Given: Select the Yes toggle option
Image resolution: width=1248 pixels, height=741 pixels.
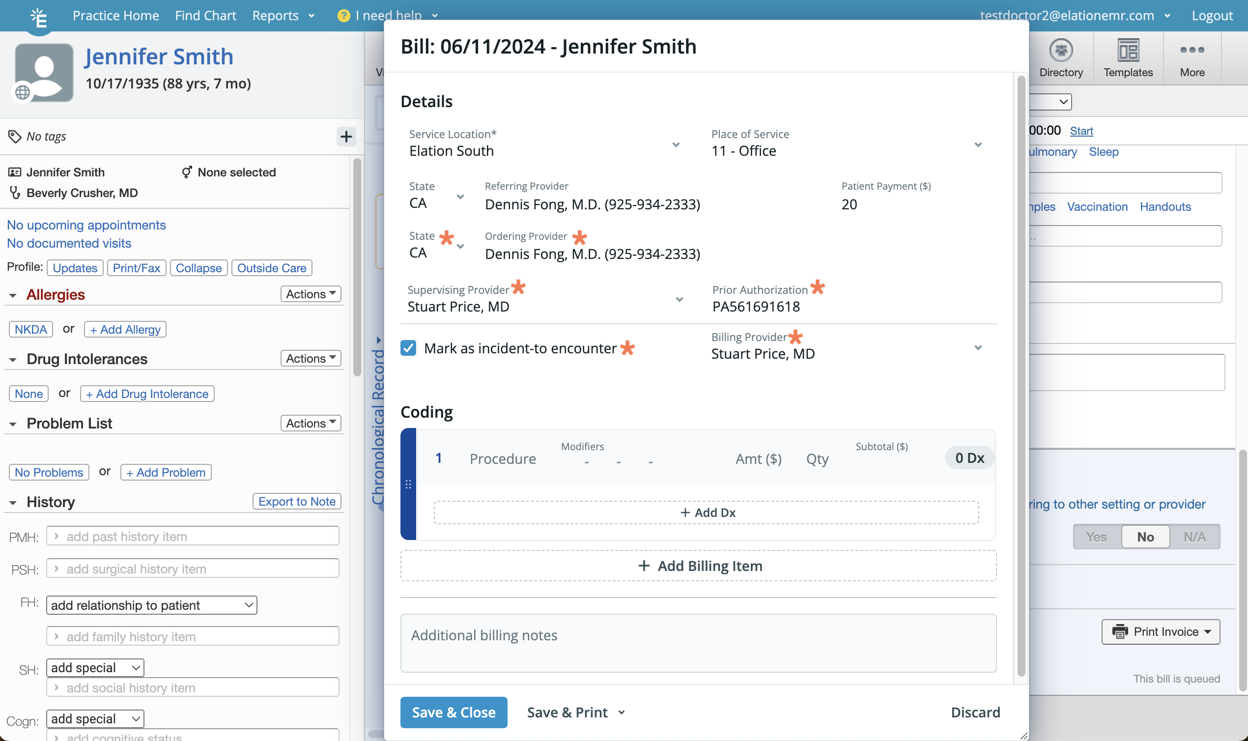Looking at the screenshot, I should tap(1096, 537).
